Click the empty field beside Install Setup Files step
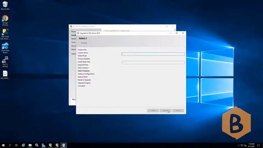Screen dimensions: 263x148 point(153,62)
